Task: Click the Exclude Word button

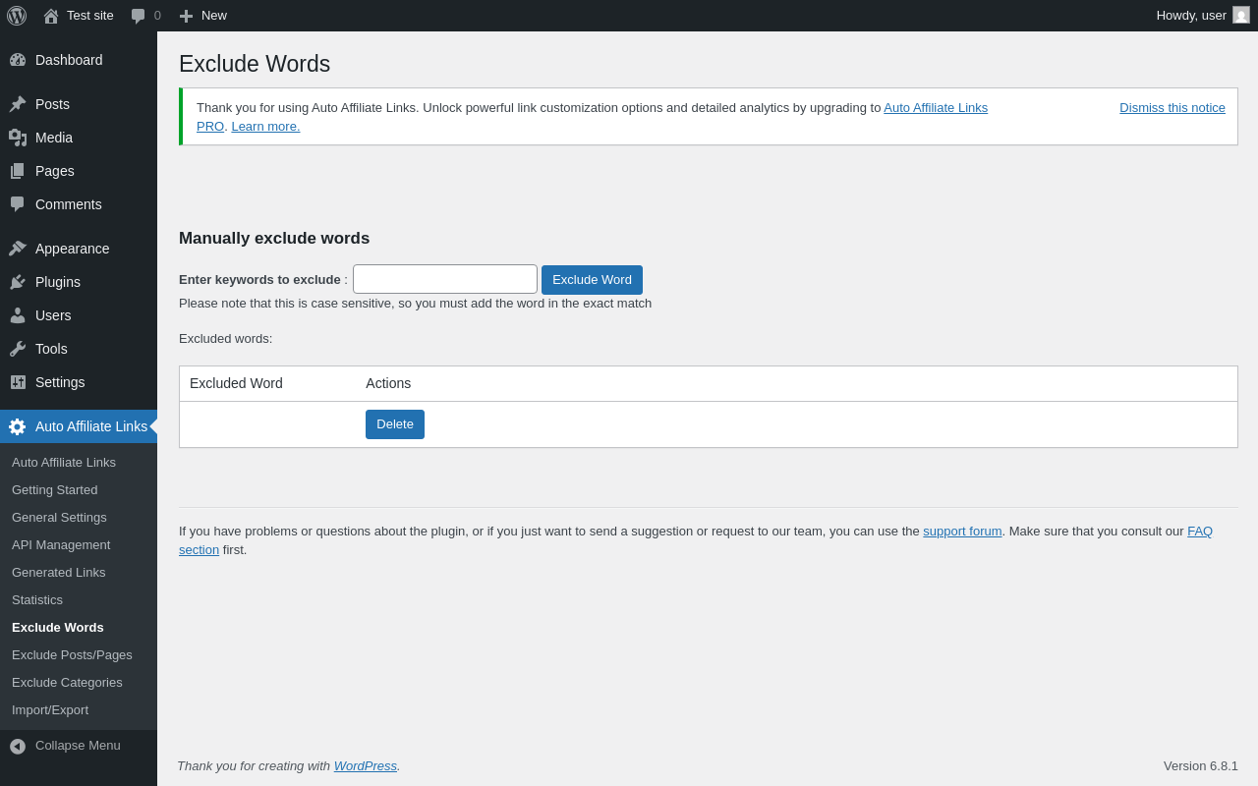Action: 592,280
